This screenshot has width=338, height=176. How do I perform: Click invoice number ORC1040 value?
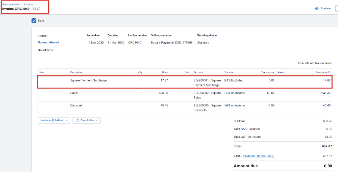coord(134,43)
